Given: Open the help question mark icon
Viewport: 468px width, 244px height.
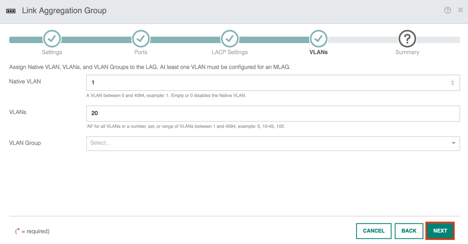Looking at the screenshot, I should [x=447, y=10].
